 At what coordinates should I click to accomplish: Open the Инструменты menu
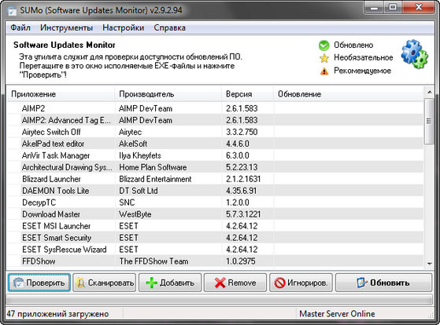66,27
